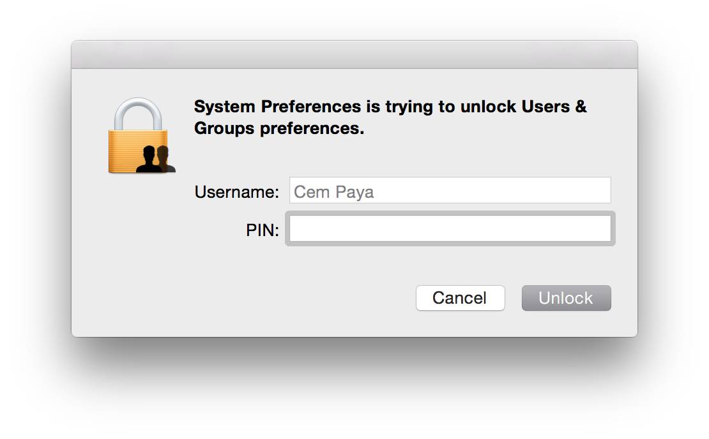Image resolution: width=709 pixels, height=439 pixels.
Task: Dismiss the dialog with the Cancel button
Action: 460,298
